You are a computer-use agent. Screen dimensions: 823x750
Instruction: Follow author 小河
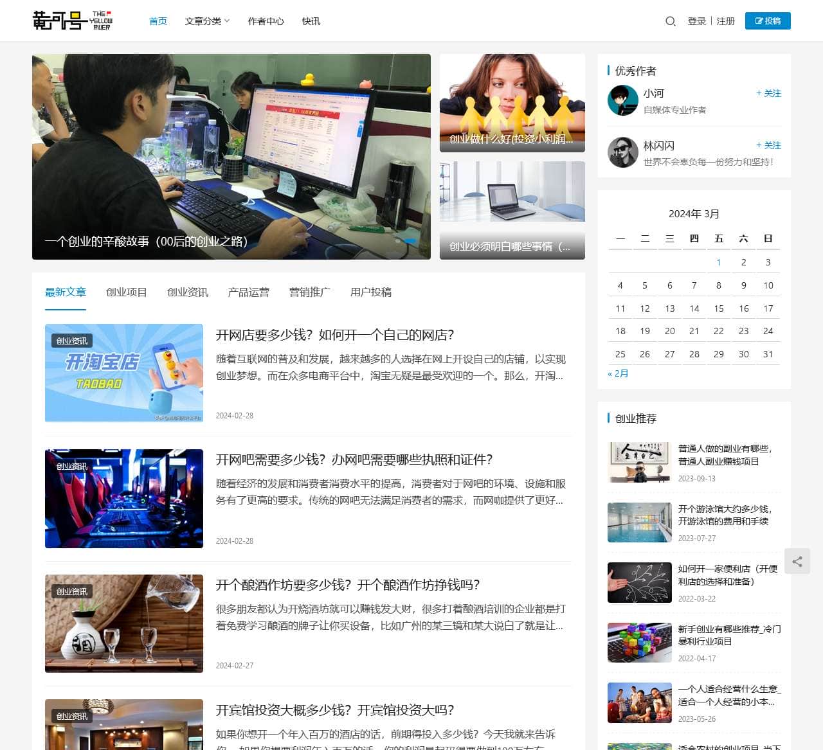click(768, 93)
